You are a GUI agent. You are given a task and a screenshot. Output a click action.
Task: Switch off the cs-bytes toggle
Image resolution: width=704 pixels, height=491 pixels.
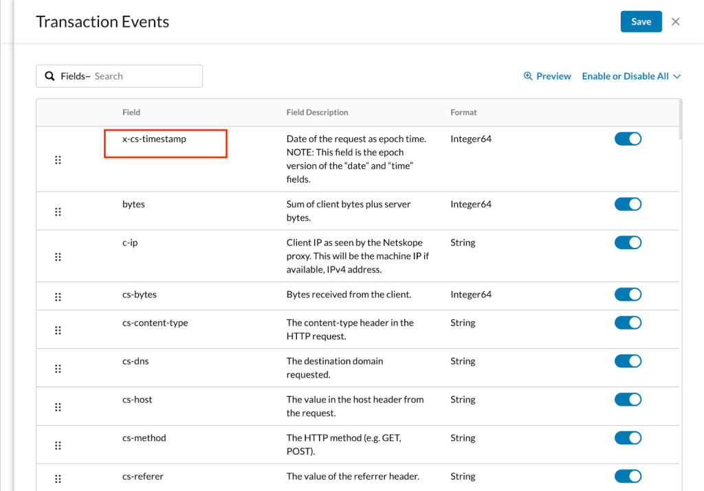(x=628, y=295)
